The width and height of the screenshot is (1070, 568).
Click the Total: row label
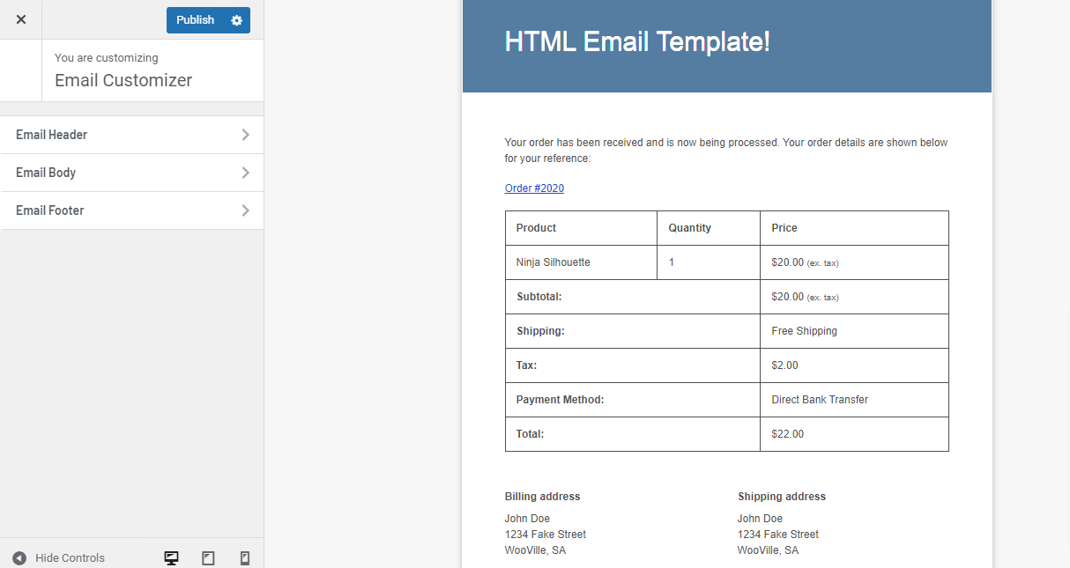pyautogui.click(x=530, y=434)
